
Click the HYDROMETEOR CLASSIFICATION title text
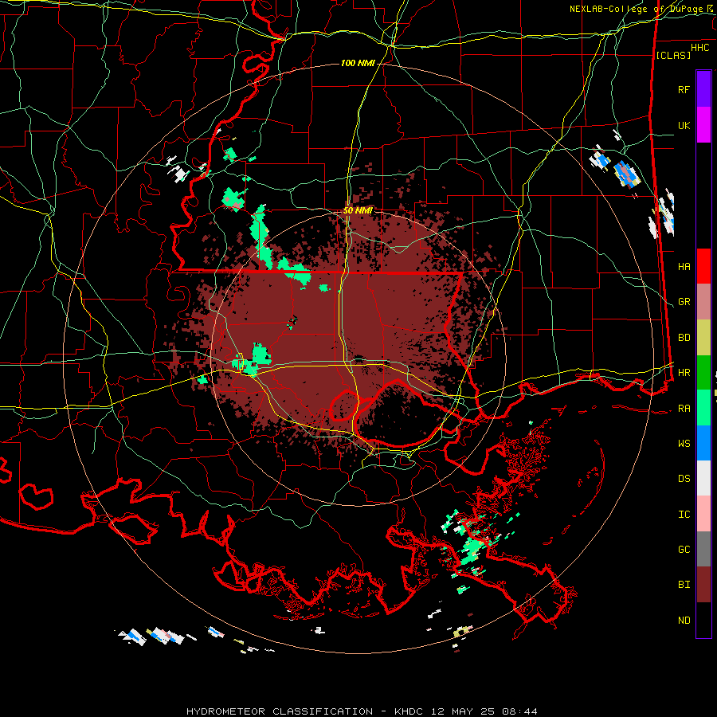[280, 711]
